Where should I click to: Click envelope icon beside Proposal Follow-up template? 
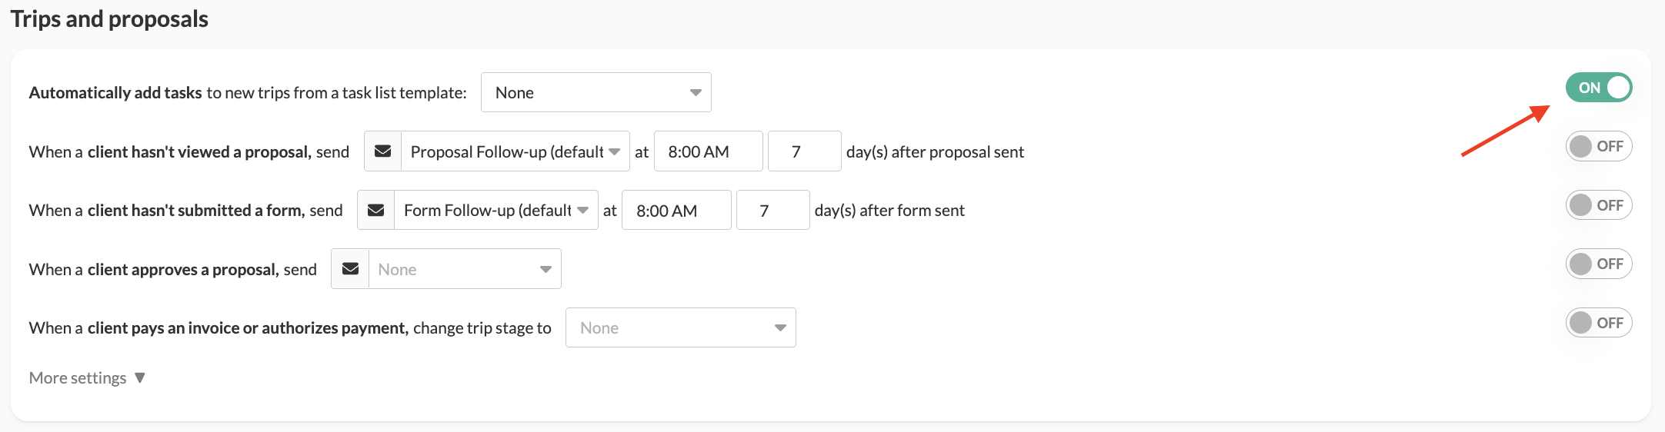pos(382,151)
